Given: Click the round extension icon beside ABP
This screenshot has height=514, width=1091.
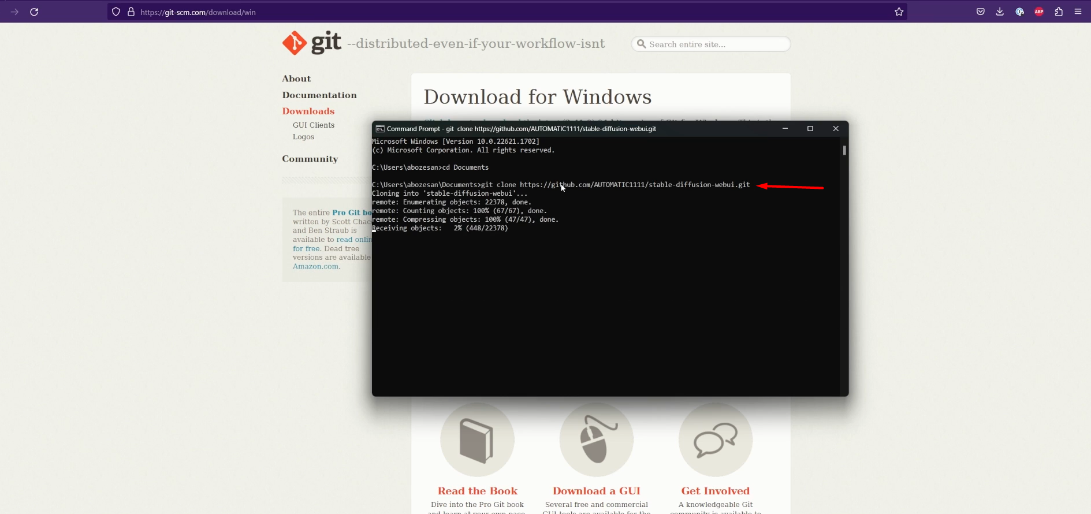Looking at the screenshot, I should point(1019,12).
